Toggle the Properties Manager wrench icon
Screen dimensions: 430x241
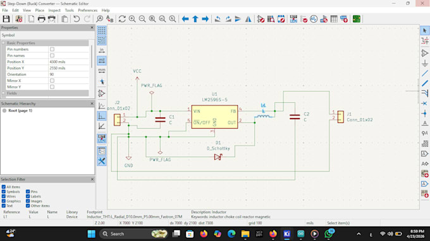(101, 161)
